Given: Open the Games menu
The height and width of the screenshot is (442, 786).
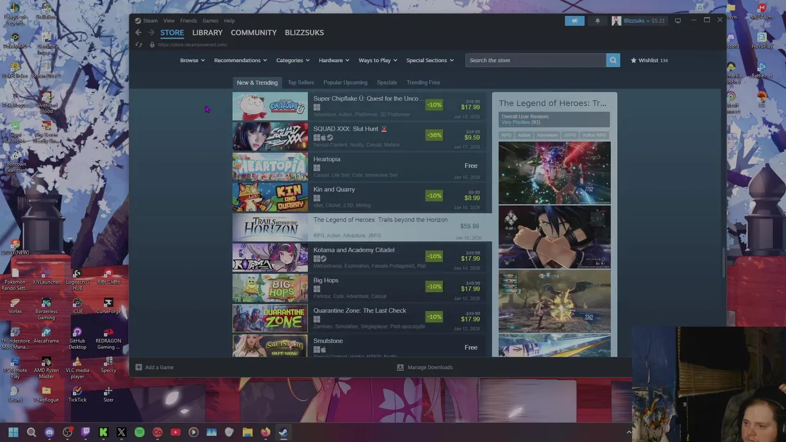Looking at the screenshot, I should (x=210, y=21).
